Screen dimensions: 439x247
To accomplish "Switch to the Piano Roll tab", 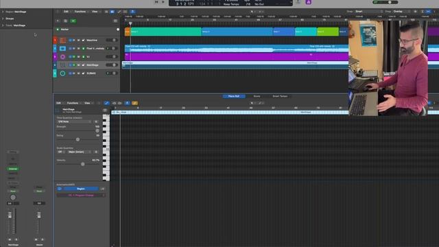I will [234, 96].
